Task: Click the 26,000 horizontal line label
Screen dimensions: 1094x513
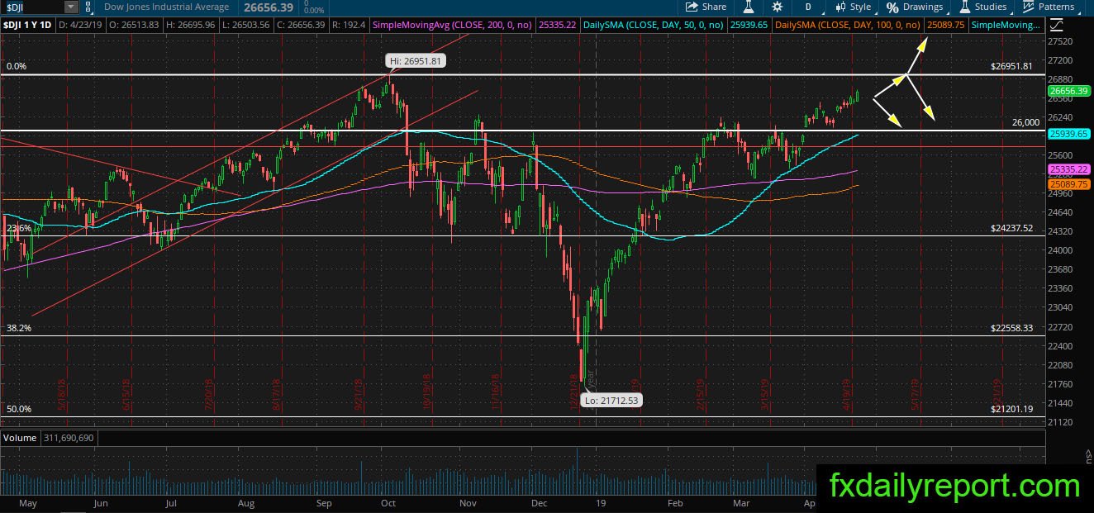Action: (1025, 122)
